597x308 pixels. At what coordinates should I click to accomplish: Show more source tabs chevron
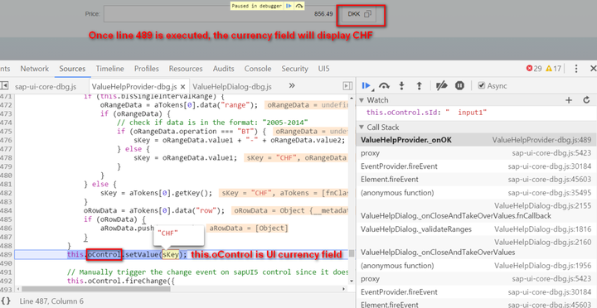(x=292, y=86)
